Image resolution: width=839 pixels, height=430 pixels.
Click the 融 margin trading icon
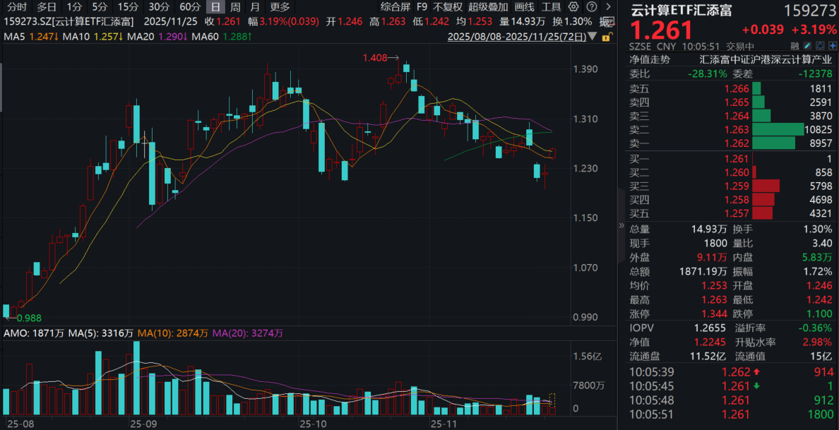pos(795,45)
